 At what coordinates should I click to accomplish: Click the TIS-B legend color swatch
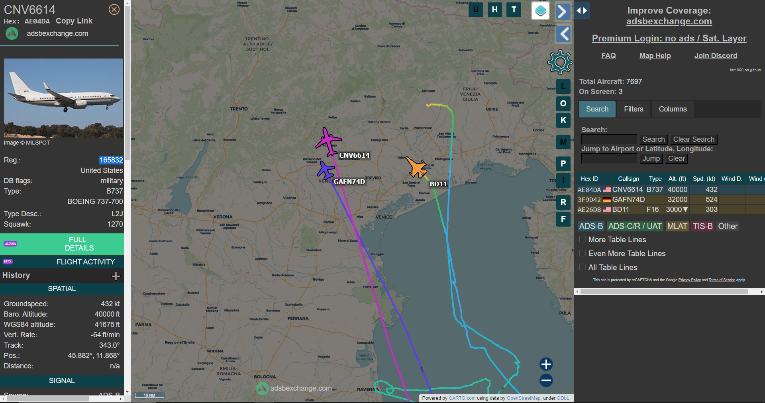click(702, 226)
